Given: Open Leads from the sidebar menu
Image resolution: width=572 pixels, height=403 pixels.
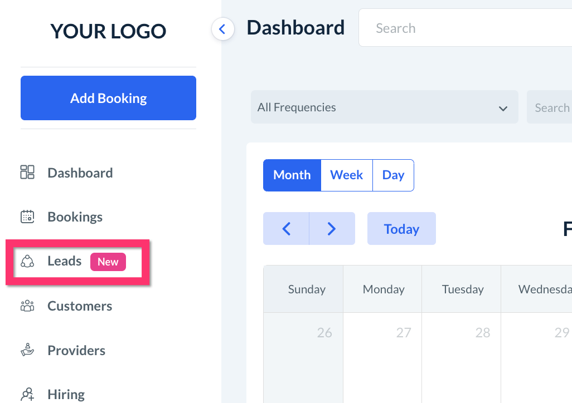Looking at the screenshot, I should click(65, 261).
